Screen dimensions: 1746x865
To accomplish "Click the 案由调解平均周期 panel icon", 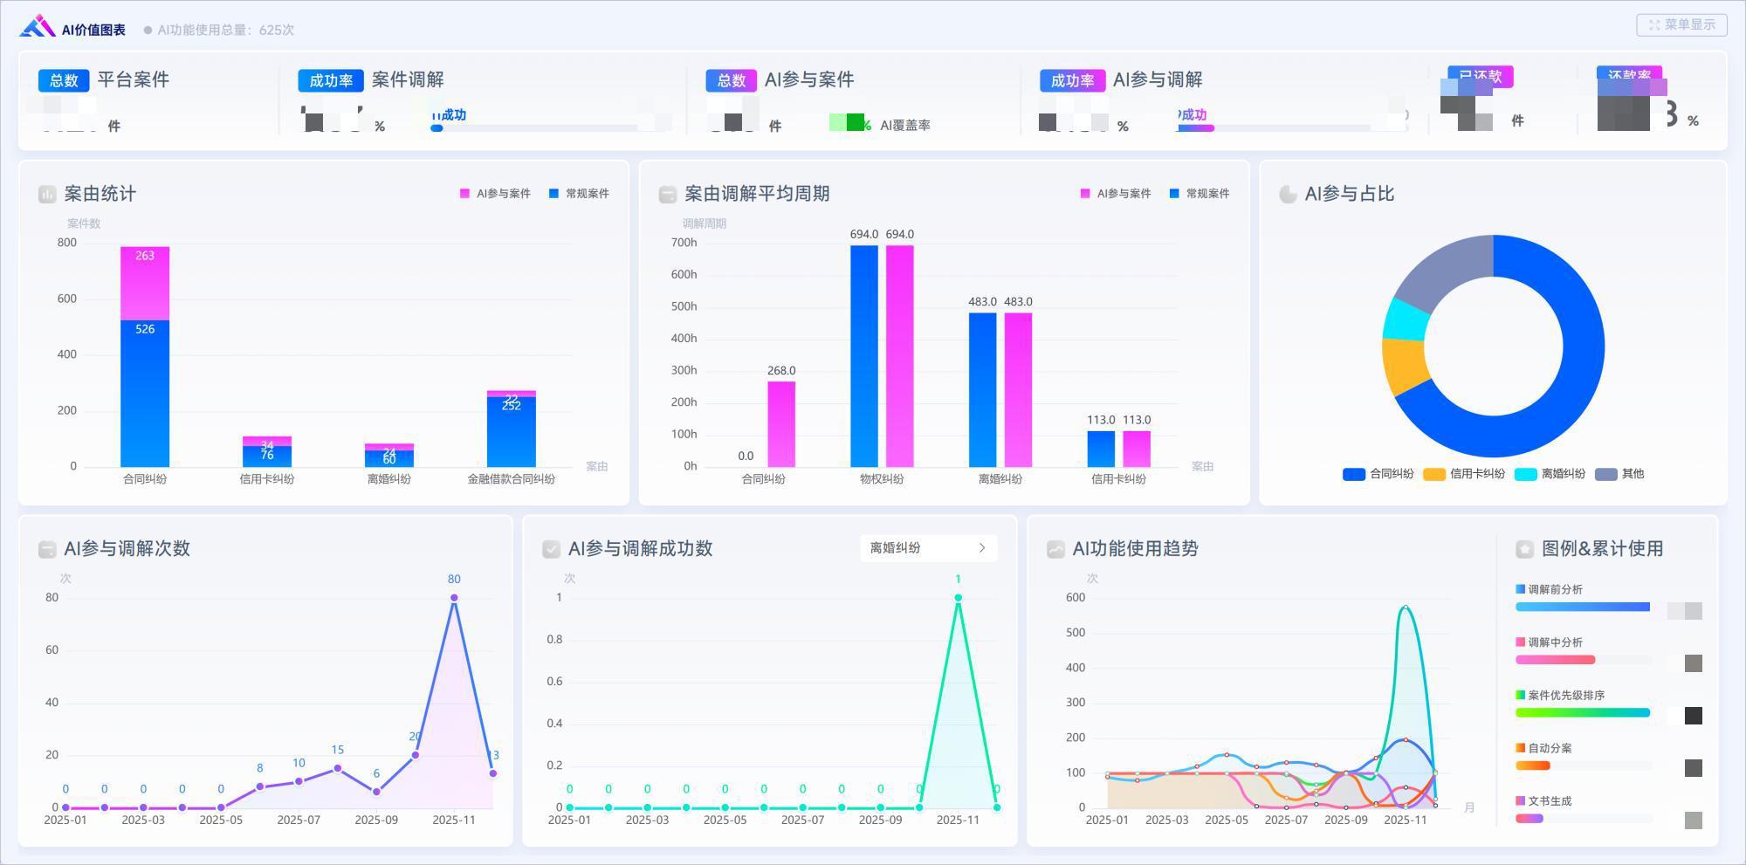I will click(668, 195).
